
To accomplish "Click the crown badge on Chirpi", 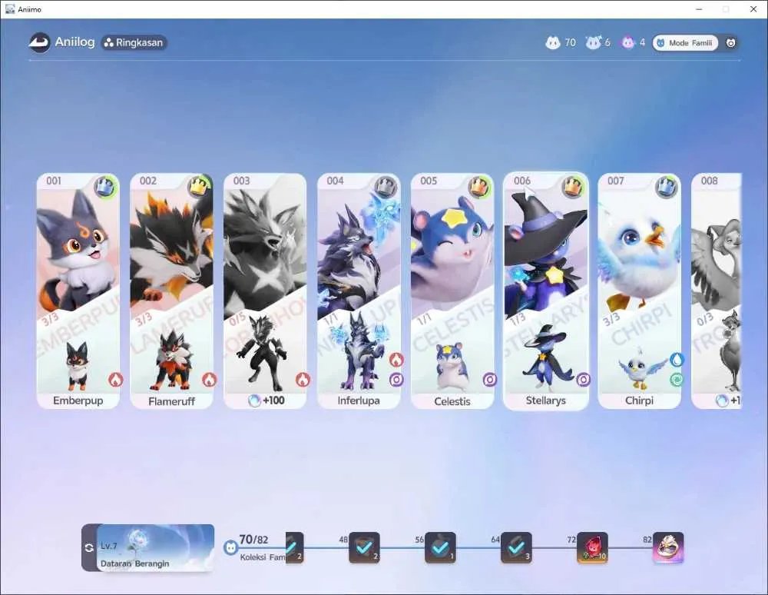I will 667,187.
